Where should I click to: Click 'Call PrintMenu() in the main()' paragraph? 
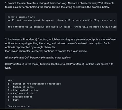coord(59,66)
